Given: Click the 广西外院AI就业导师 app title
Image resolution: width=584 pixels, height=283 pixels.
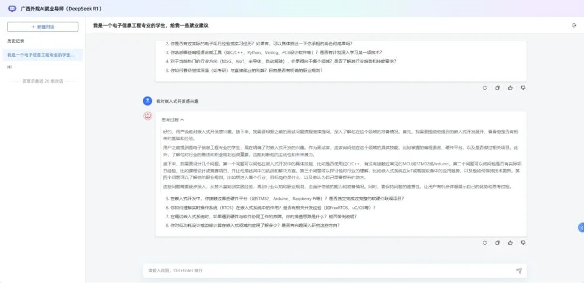Looking at the screenshot, I should [61, 9].
